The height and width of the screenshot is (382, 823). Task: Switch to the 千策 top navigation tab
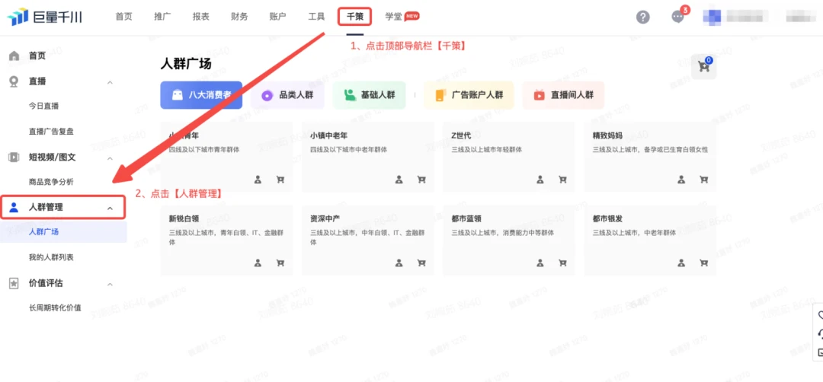coord(355,16)
